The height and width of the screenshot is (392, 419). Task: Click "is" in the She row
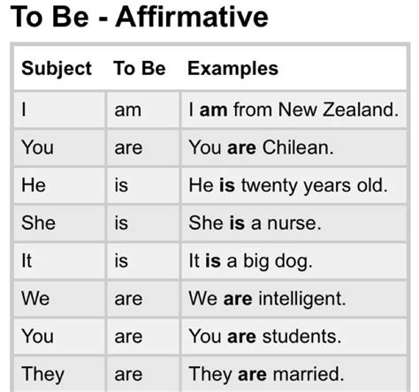coord(121,222)
